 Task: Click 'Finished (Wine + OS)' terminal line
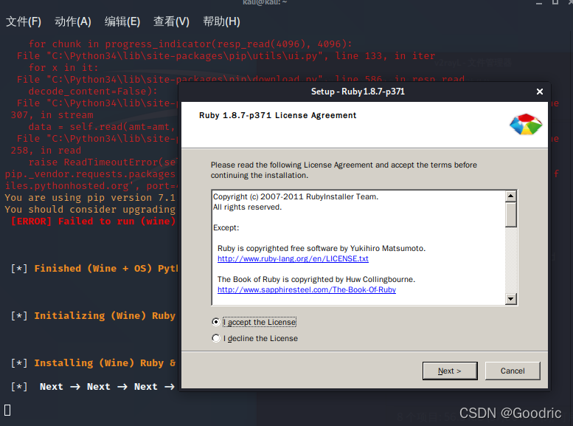tap(94, 268)
